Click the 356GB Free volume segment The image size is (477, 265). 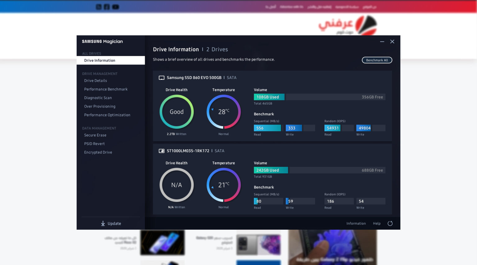(336, 97)
